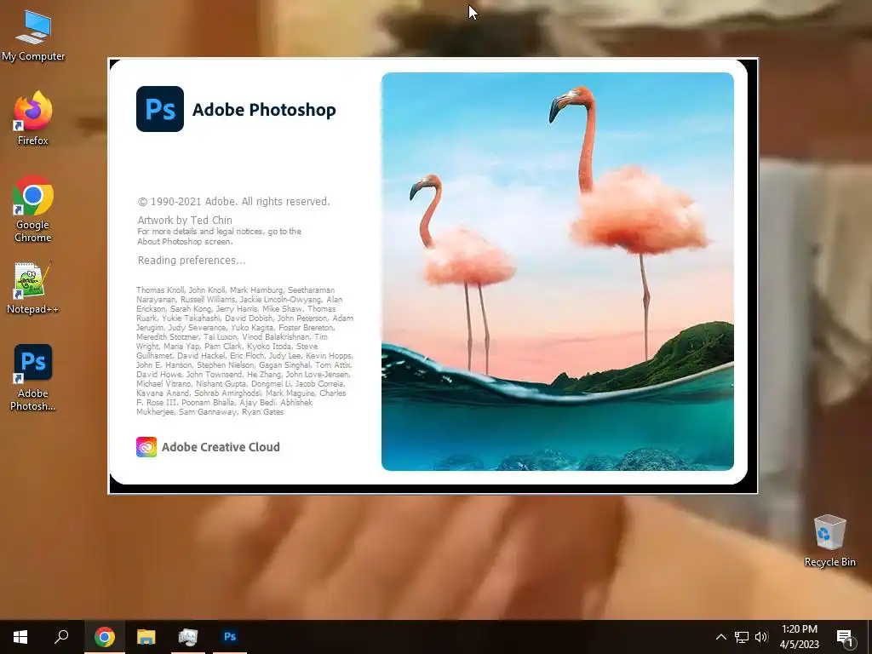
Task: Open the clock showing 1:20 PM
Action: tap(799, 637)
